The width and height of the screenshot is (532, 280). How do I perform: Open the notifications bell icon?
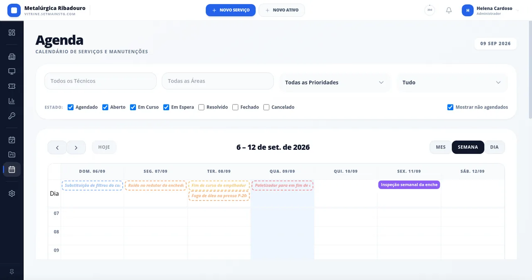coord(449,10)
